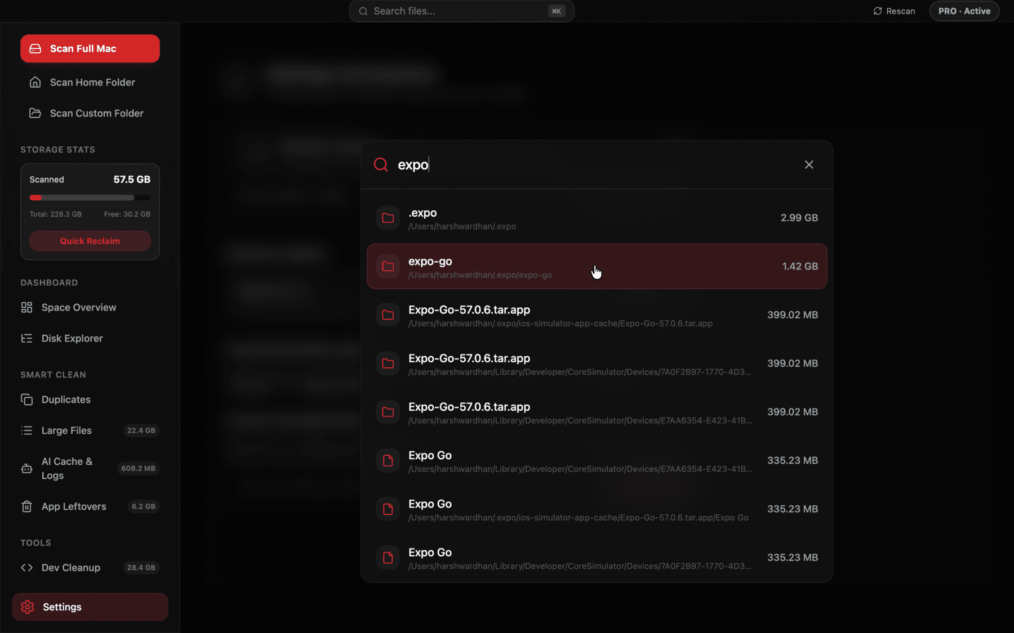Select the .expo 2.99 GB result name

point(422,213)
